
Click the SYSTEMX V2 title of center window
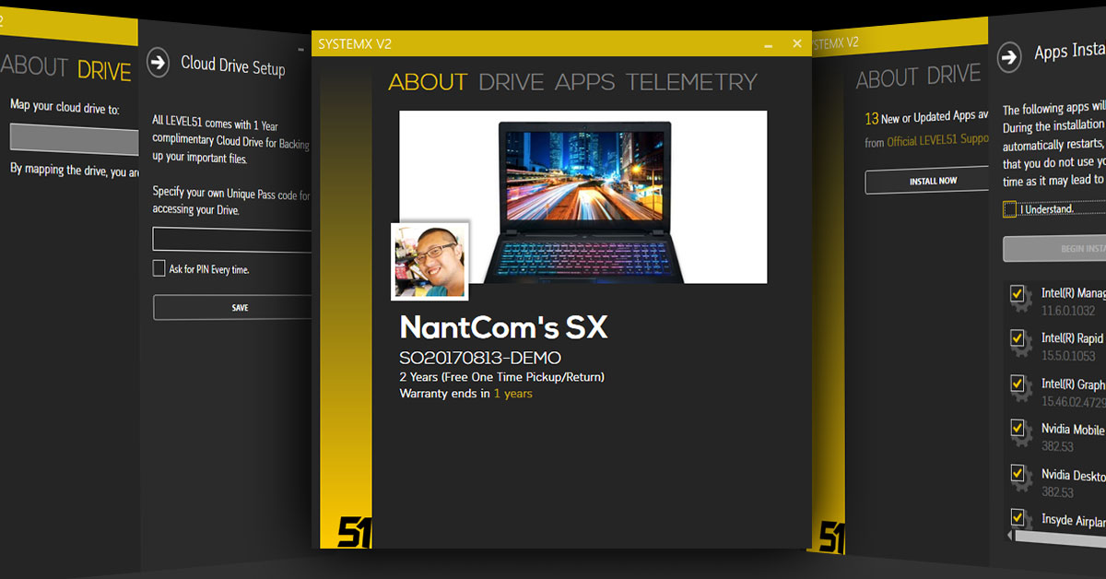pyautogui.click(x=356, y=44)
